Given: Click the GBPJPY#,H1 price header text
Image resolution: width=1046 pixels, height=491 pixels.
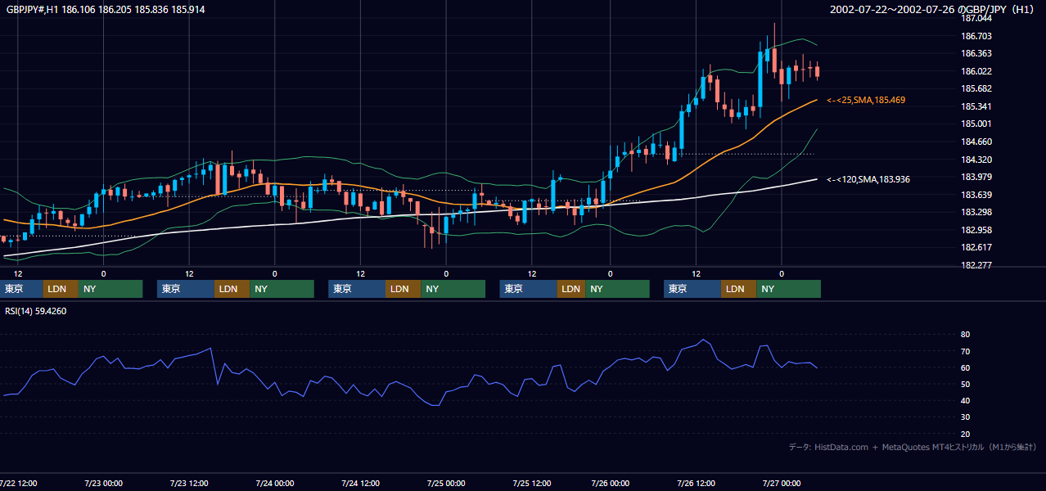Looking at the screenshot, I should tap(106, 9).
